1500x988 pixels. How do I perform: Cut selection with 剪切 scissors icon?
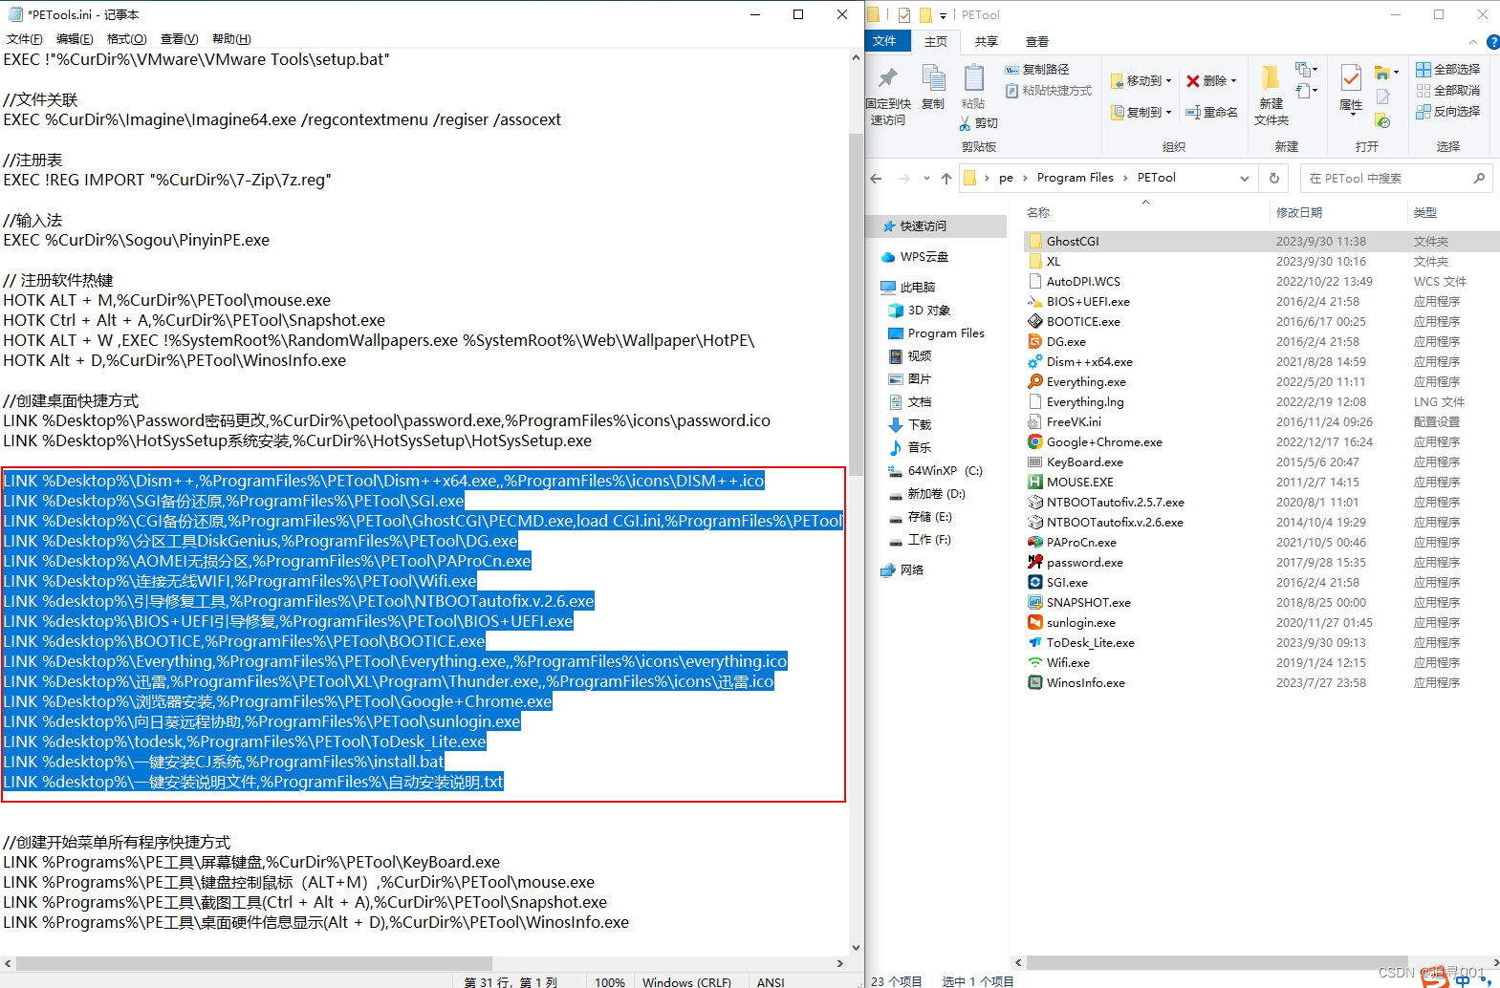click(978, 123)
